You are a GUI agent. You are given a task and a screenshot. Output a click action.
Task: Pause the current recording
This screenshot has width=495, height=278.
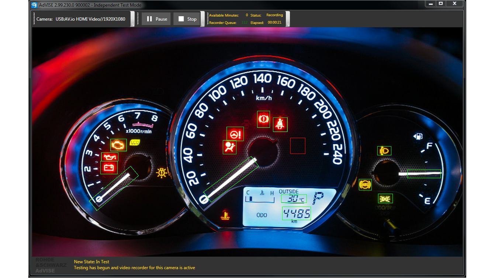(156, 18)
